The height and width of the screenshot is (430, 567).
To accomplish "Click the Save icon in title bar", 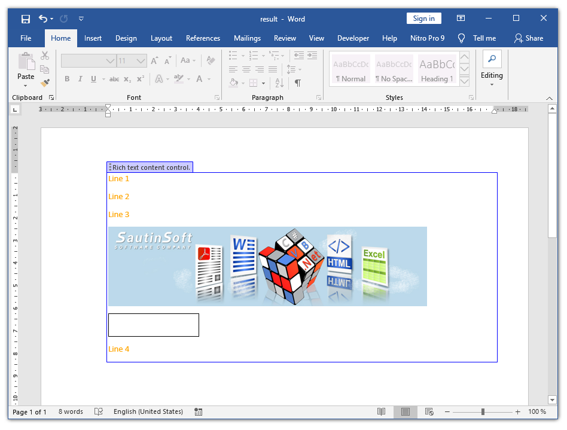I will coord(26,19).
